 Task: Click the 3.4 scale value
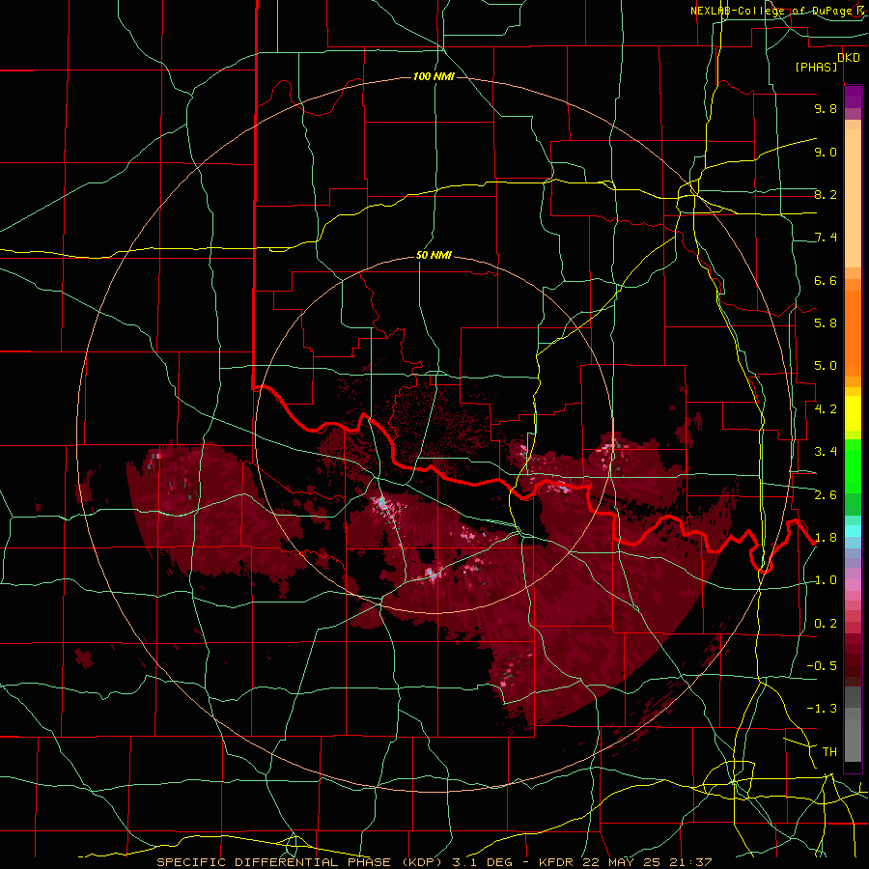point(826,452)
